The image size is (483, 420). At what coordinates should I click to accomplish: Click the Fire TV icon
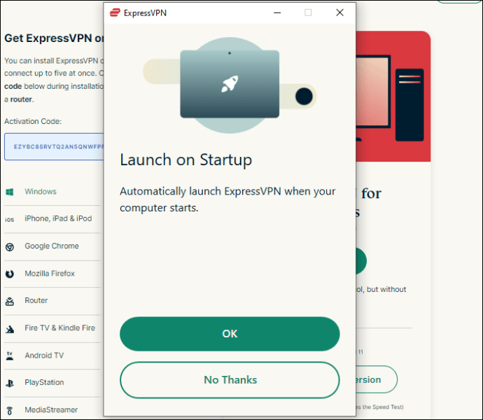tap(10, 330)
